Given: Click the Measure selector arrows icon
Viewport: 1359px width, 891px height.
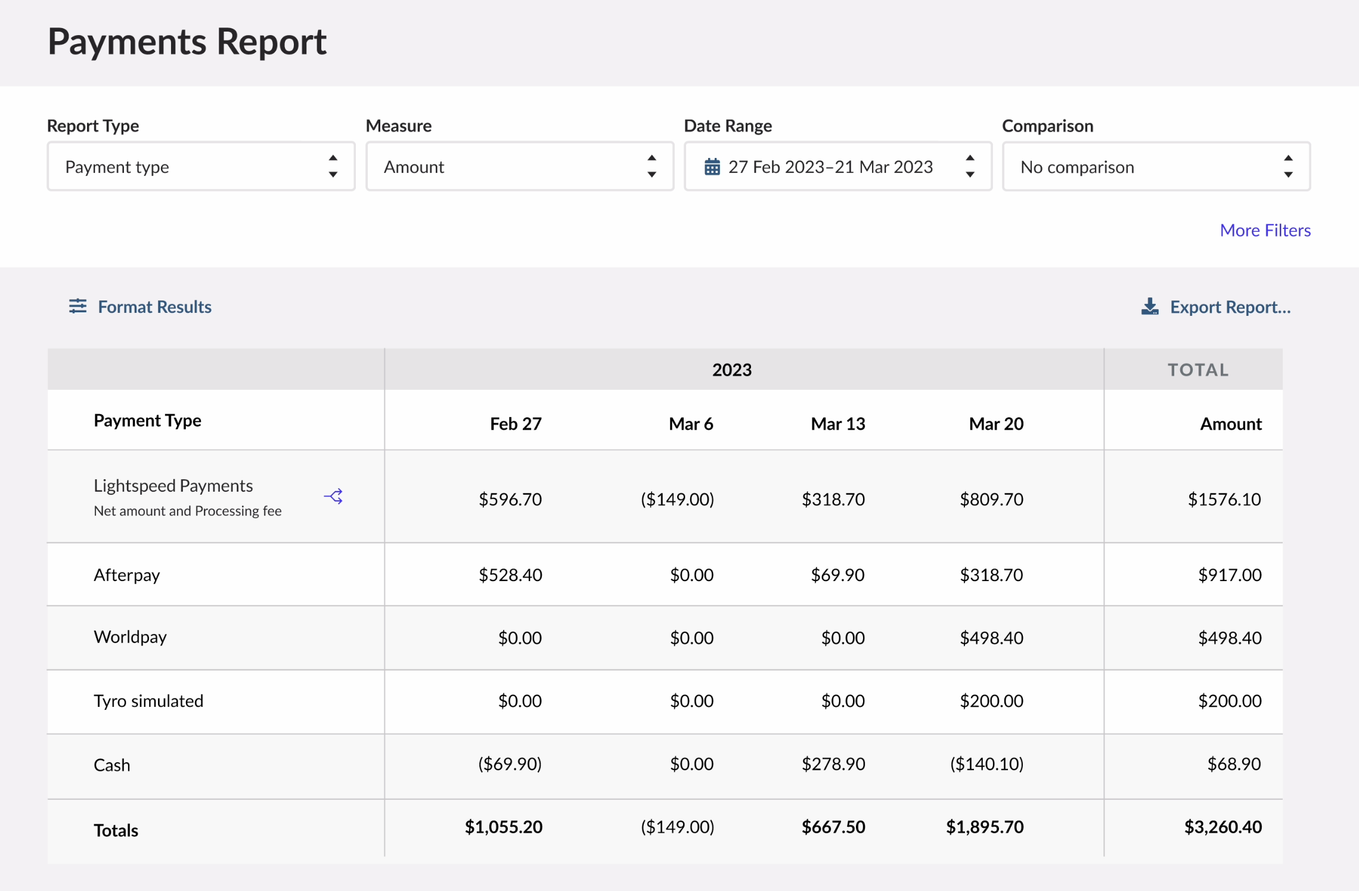Looking at the screenshot, I should (651, 166).
